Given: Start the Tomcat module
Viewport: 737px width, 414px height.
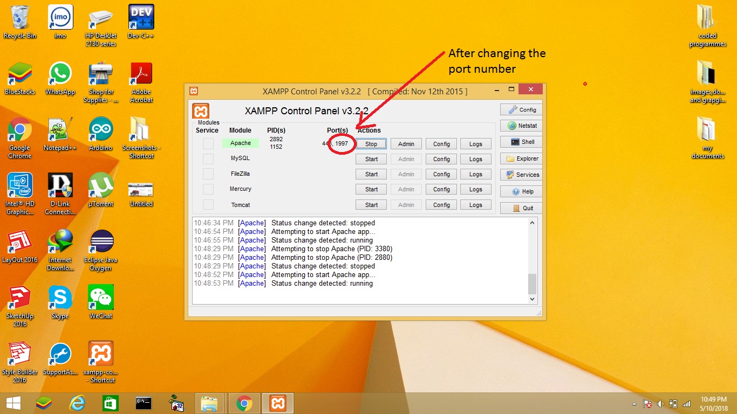Looking at the screenshot, I should [371, 205].
